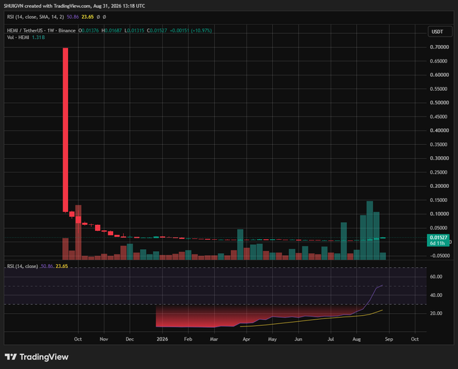Click the purple 50.86 value in top RSI legend
This screenshot has height=369, width=458.
tap(73, 17)
